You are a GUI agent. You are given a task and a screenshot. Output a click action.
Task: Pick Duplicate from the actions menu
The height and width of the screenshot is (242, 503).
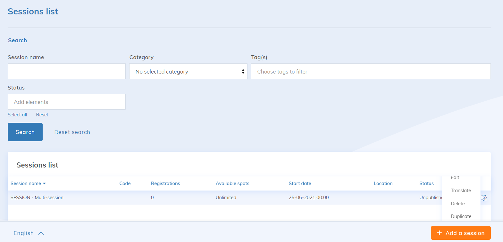461,216
